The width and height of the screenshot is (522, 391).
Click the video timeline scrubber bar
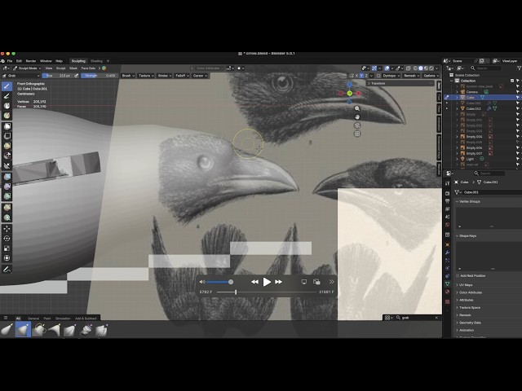point(267,292)
